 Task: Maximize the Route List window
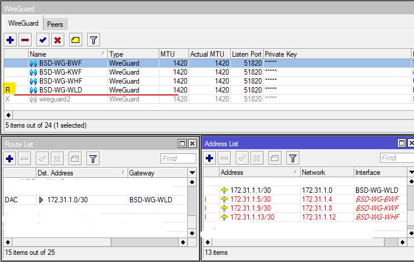(182, 144)
